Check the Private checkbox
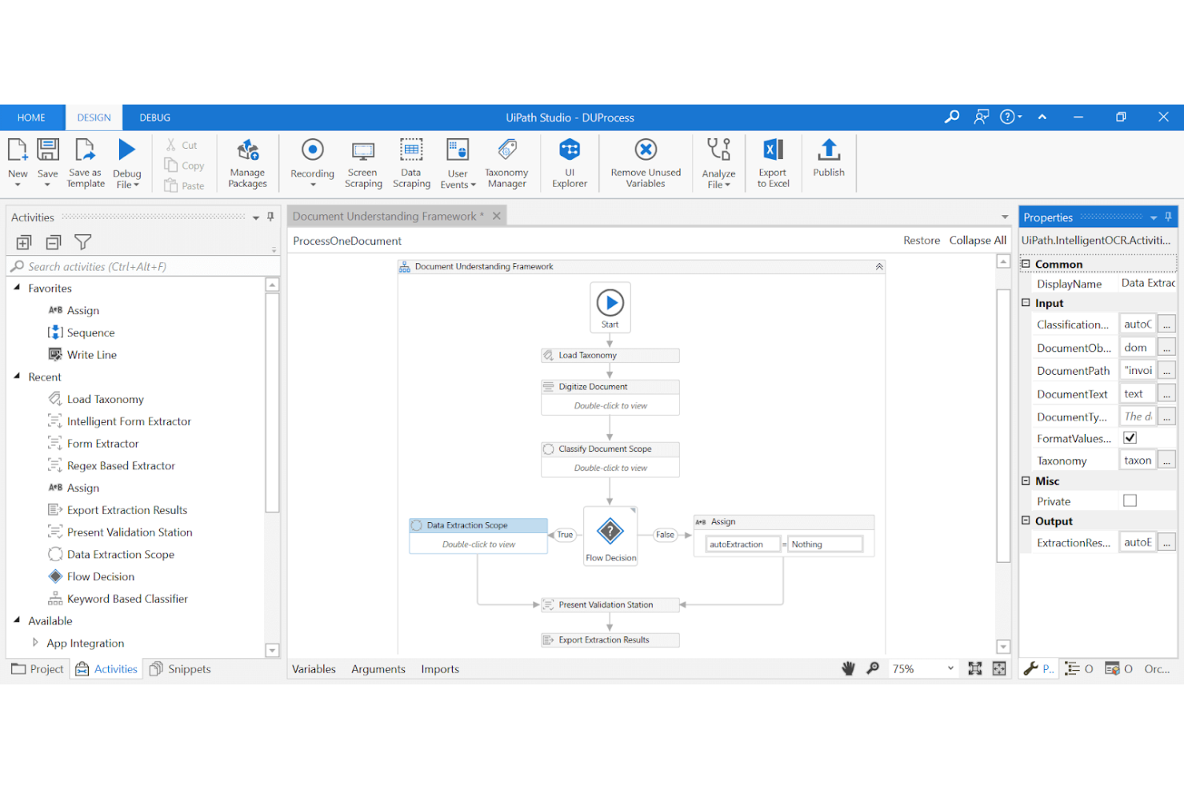 pos(1130,500)
